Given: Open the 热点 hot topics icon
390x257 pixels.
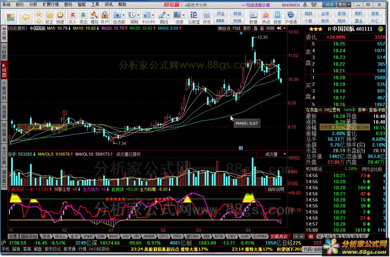Looking at the screenshot, I should 266,18.
